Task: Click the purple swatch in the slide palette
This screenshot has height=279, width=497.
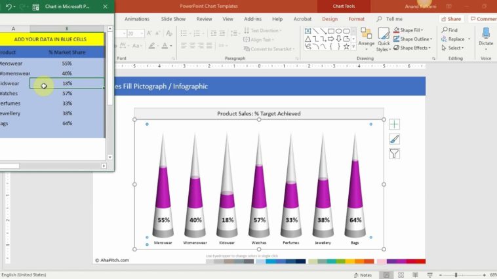Action: 391,261
